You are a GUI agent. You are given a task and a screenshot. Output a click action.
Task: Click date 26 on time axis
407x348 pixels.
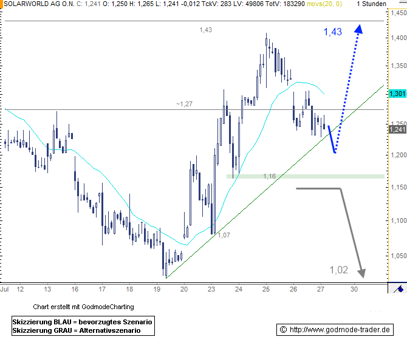click(293, 289)
